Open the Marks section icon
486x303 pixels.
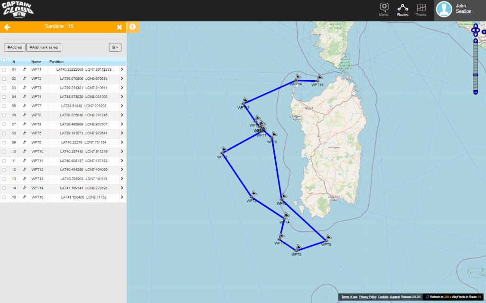pos(383,9)
